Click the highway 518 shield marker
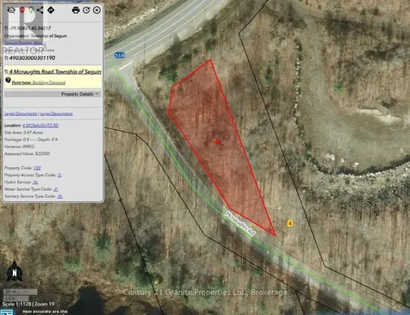Image resolution: width=410 pixels, height=315 pixels. (120, 55)
